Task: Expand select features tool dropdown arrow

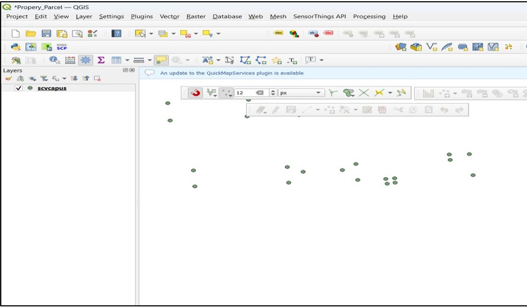Action: 151,33
